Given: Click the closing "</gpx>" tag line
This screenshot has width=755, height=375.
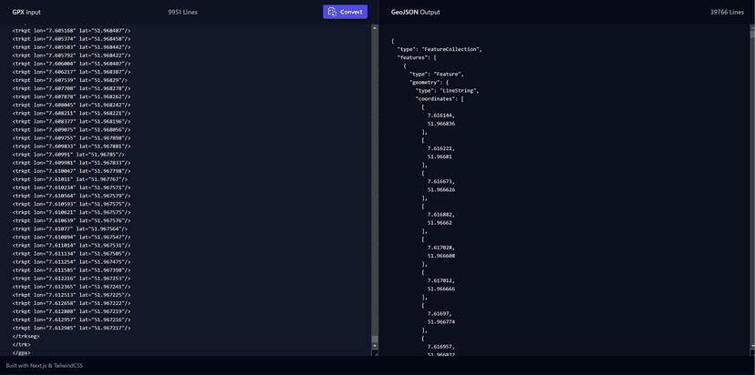Looking at the screenshot, I should click(x=22, y=353).
